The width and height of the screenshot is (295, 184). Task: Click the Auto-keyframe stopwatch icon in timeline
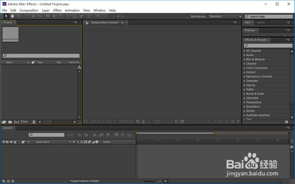click(122, 135)
